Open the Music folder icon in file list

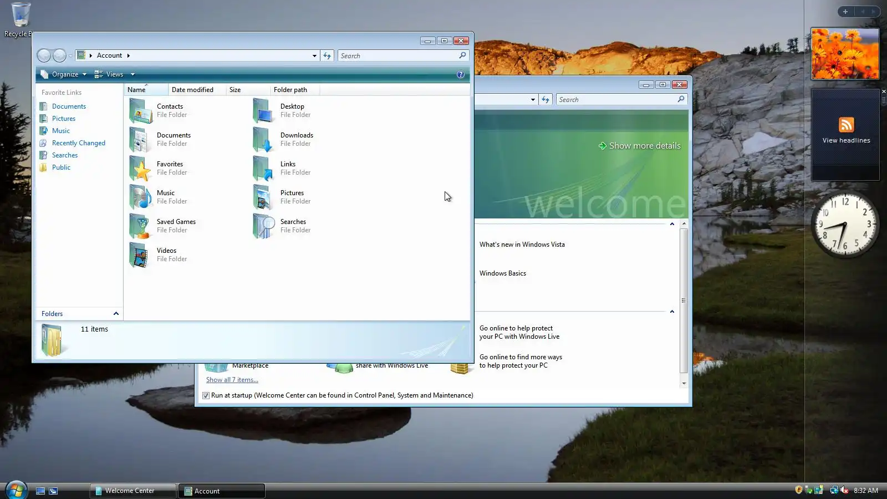point(141,197)
